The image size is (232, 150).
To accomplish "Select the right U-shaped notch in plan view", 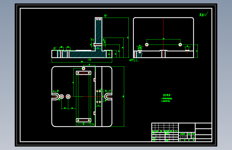I will (x=108, y=97).
